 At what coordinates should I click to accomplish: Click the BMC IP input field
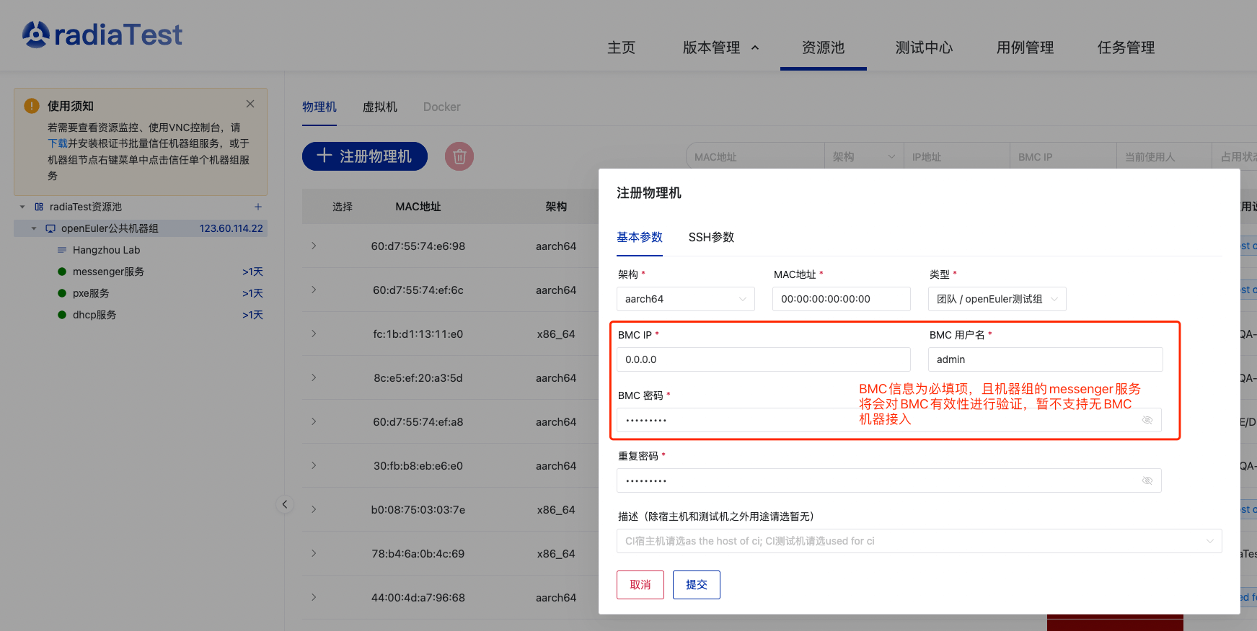763,359
